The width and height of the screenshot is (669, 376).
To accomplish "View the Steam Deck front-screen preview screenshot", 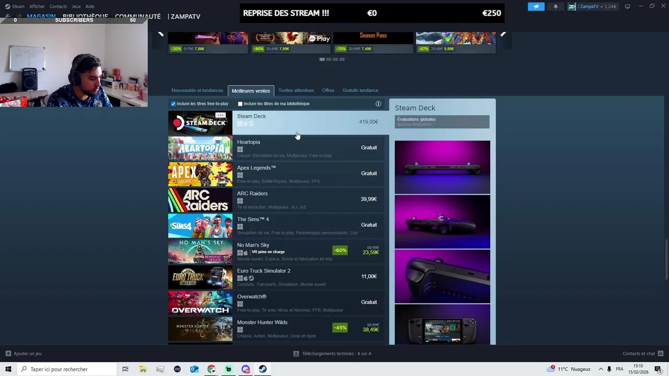I will pyautogui.click(x=442, y=324).
